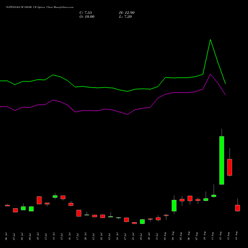Click the low value 'L: 7.20'
This screenshot has height=248, width=248.
125,17
